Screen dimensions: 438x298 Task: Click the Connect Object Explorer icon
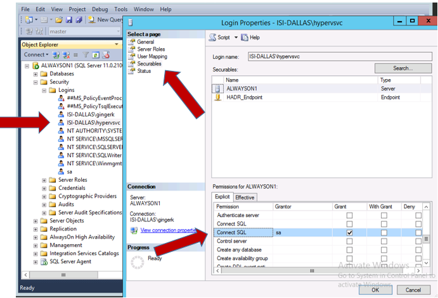click(56, 55)
